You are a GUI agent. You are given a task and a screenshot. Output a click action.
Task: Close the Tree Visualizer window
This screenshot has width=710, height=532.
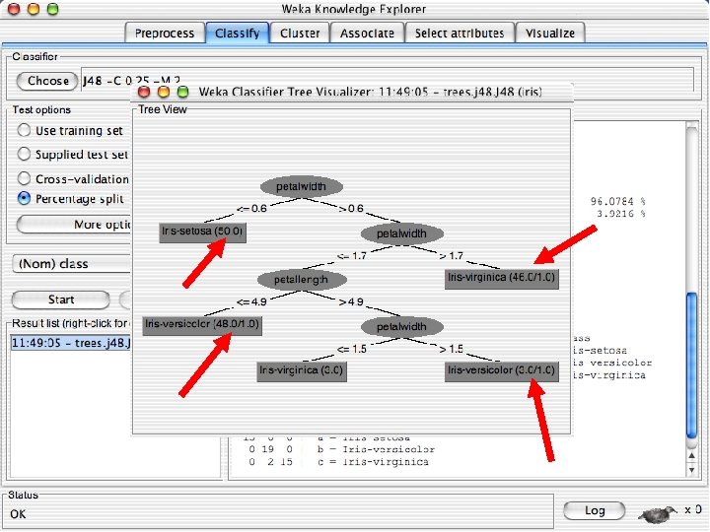tap(144, 92)
